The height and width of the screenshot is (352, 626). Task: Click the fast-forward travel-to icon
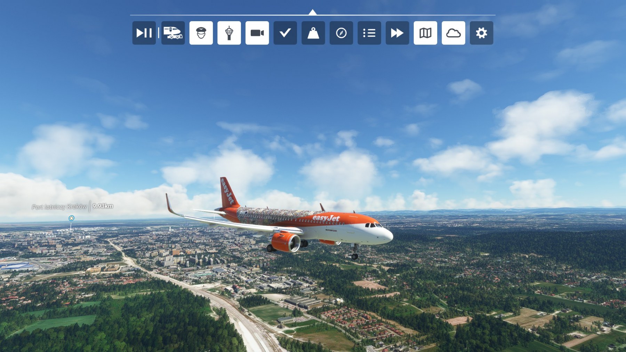click(x=398, y=33)
